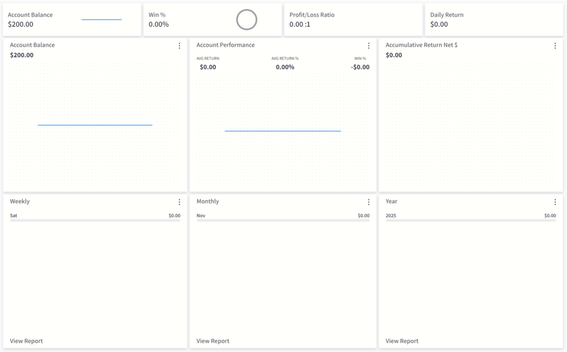
Task: Select the Profit/Loss Ratio summary card
Action: pyautogui.click(x=353, y=20)
